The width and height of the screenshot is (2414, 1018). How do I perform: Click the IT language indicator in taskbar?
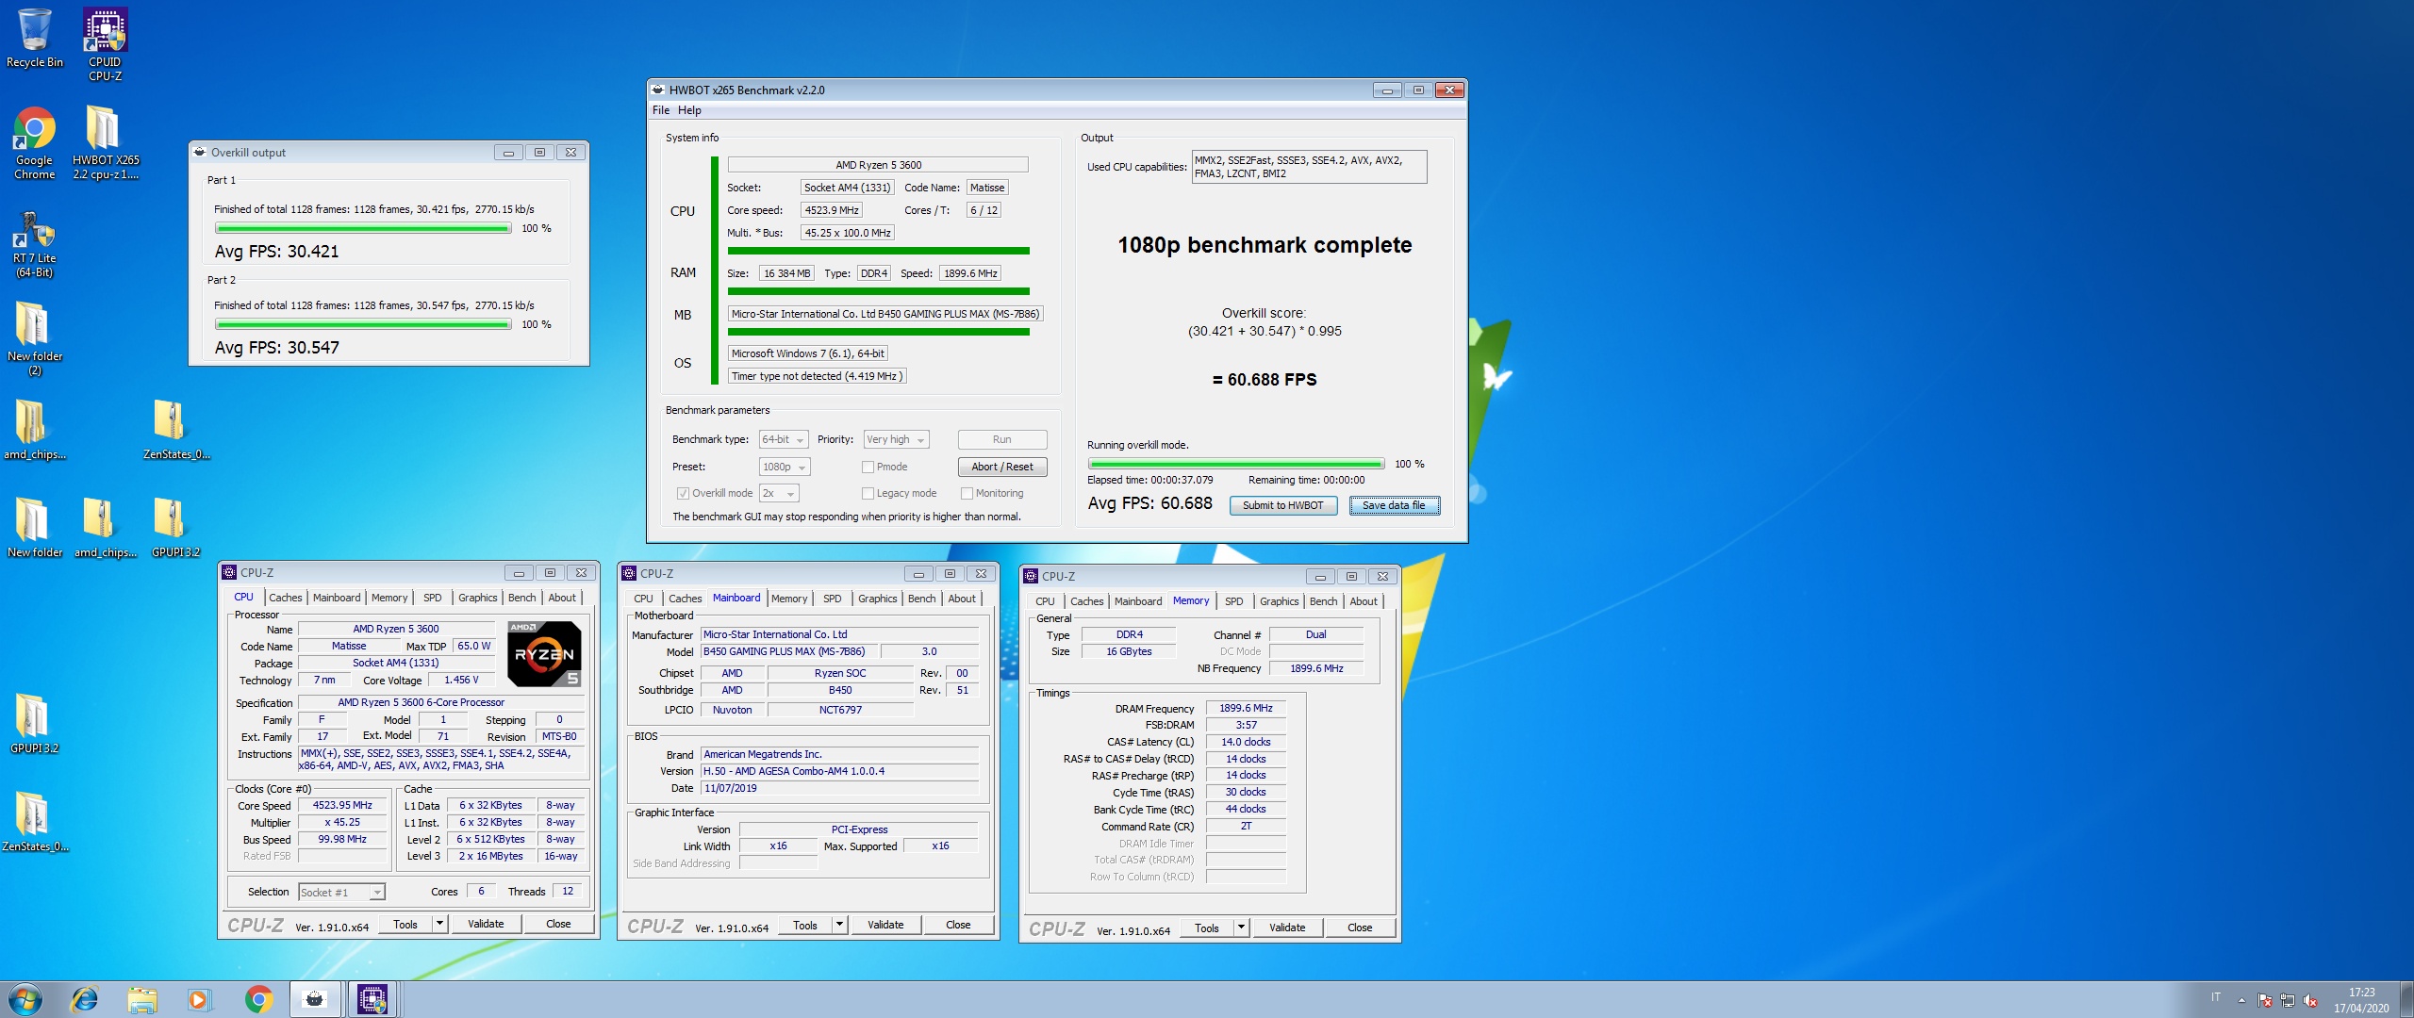coord(2215,997)
